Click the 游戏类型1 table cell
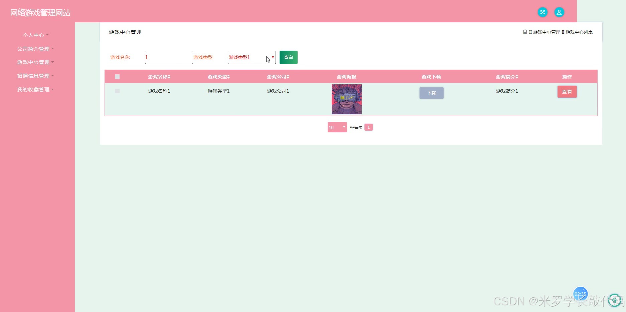Image resolution: width=626 pixels, height=312 pixels. [x=219, y=91]
